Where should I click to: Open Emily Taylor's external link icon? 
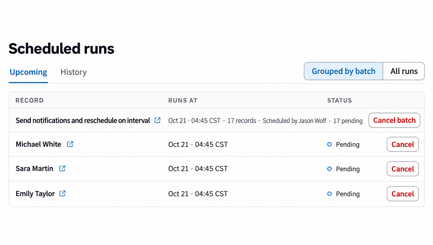click(62, 193)
